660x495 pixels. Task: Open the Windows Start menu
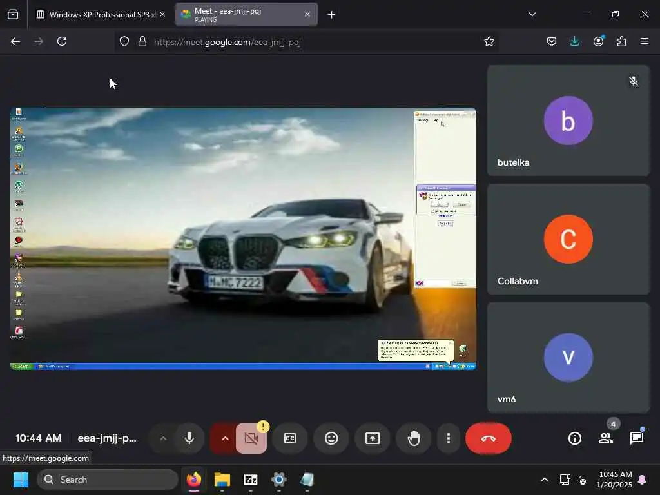21,480
